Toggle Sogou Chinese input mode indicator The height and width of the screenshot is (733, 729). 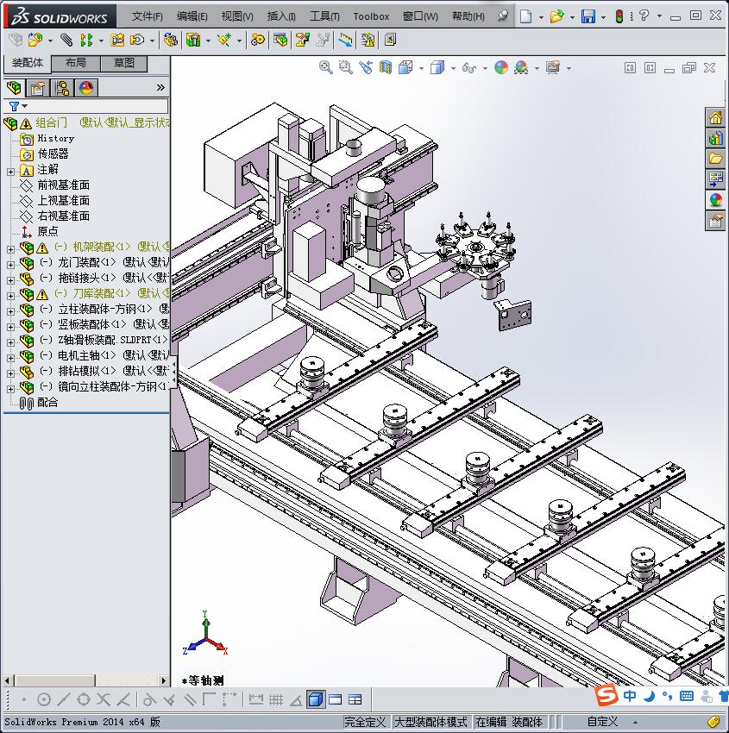coord(631,696)
